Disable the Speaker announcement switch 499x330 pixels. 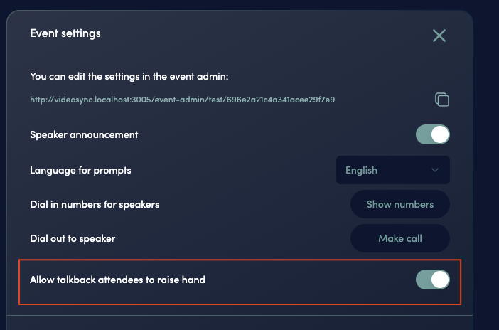433,134
